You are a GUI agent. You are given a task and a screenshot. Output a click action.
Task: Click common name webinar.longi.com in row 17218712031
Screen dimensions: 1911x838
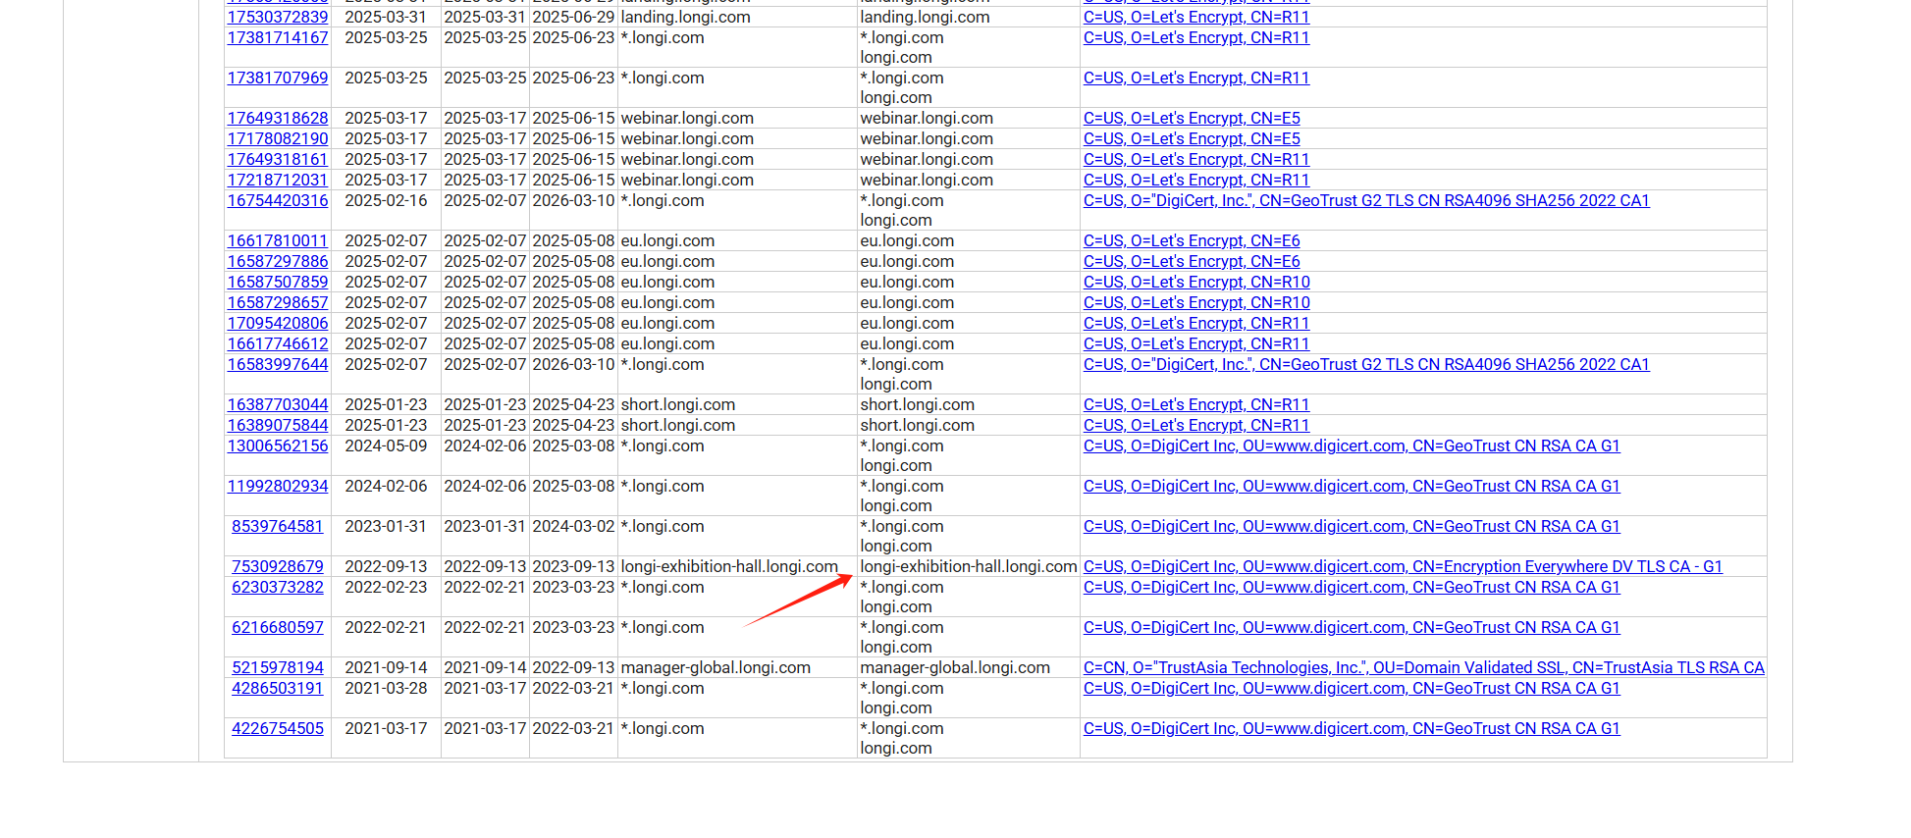point(687,180)
